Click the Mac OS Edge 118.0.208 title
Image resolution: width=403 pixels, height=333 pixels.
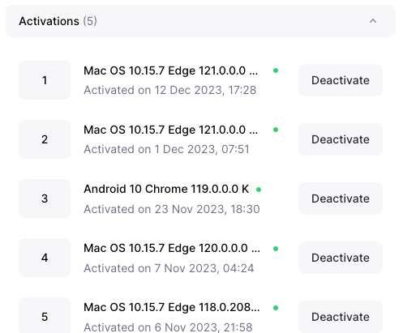click(x=172, y=307)
